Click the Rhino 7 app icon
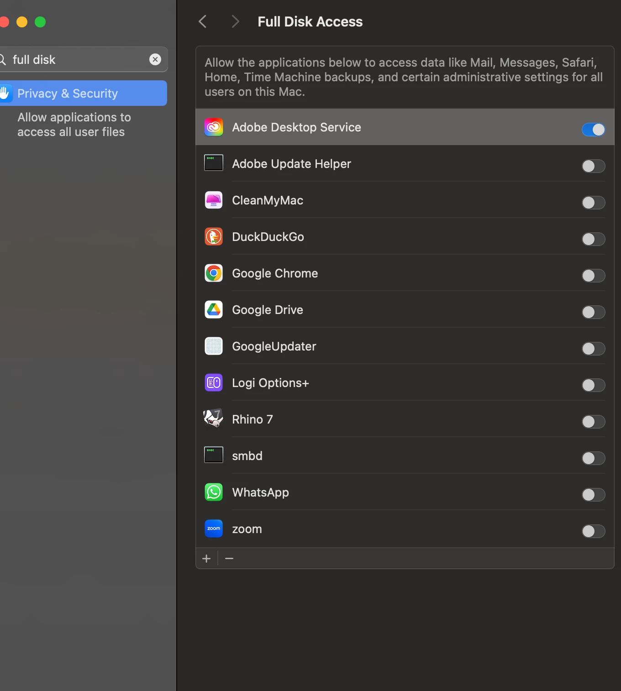The image size is (621, 691). click(x=213, y=418)
